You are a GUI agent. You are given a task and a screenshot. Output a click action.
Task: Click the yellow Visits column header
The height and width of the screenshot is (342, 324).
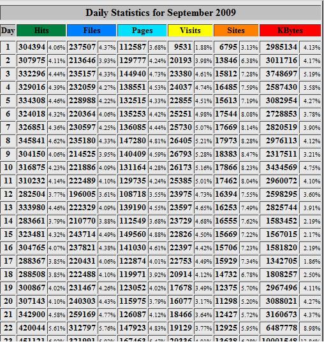coord(190,31)
